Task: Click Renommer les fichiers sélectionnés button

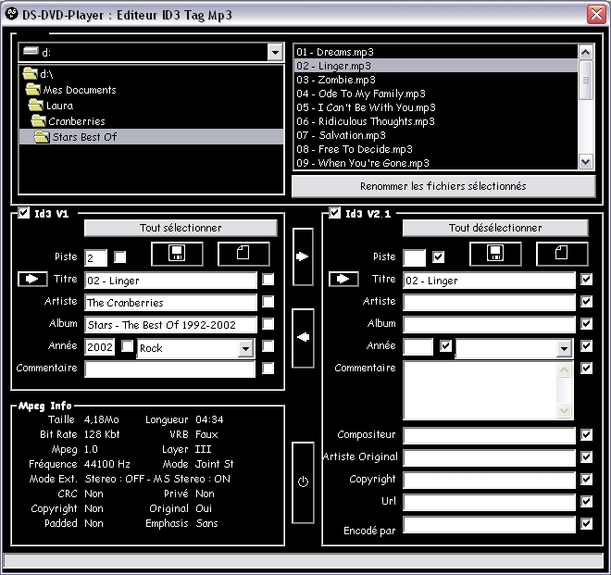Action: pyautogui.click(x=443, y=186)
